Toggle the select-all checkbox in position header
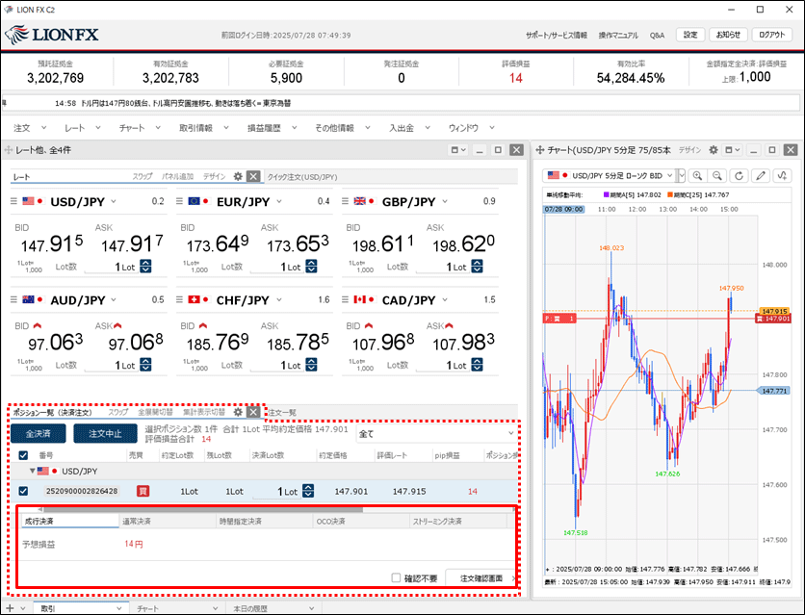Viewport: 805px width, 615px height. click(24, 454)
